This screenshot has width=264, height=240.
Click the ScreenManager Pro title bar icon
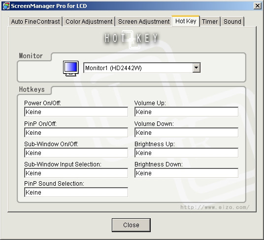tap(6, 6)
